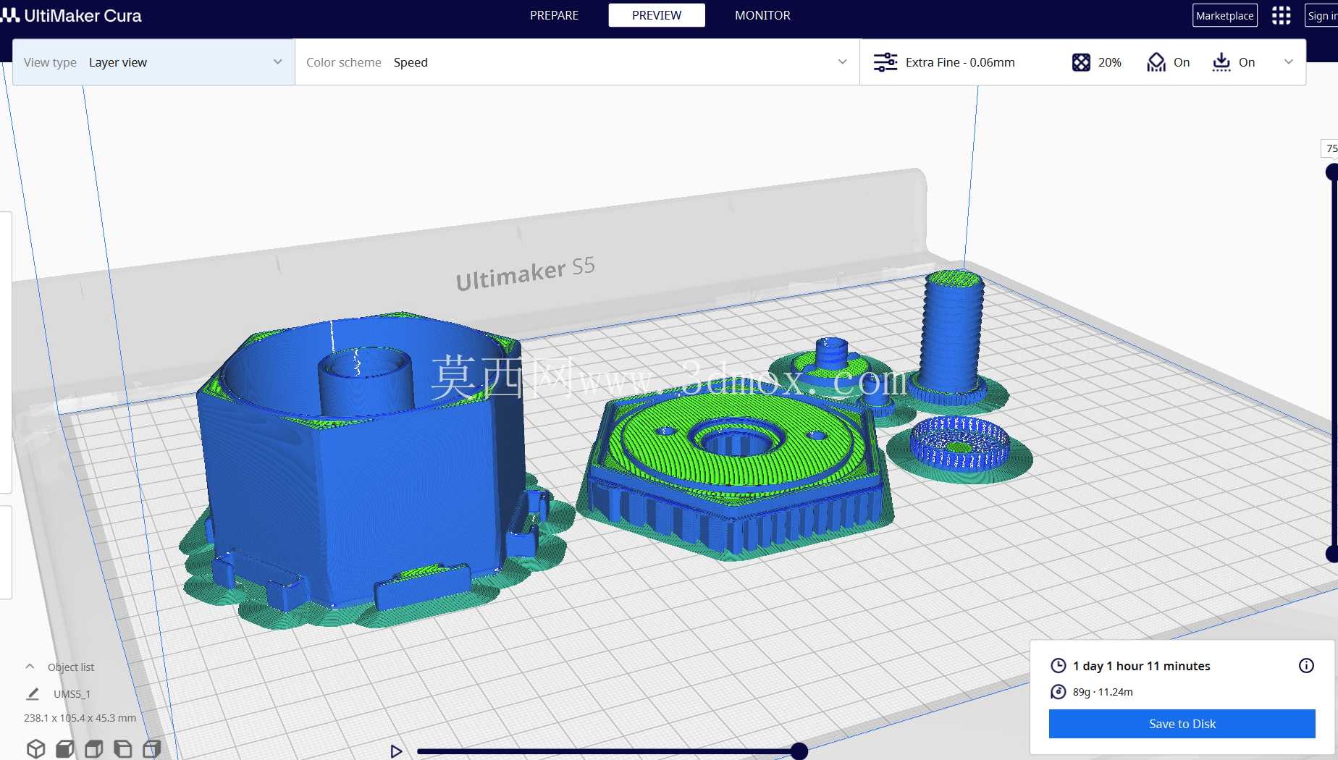Click the Save to Disk button

1182,724
